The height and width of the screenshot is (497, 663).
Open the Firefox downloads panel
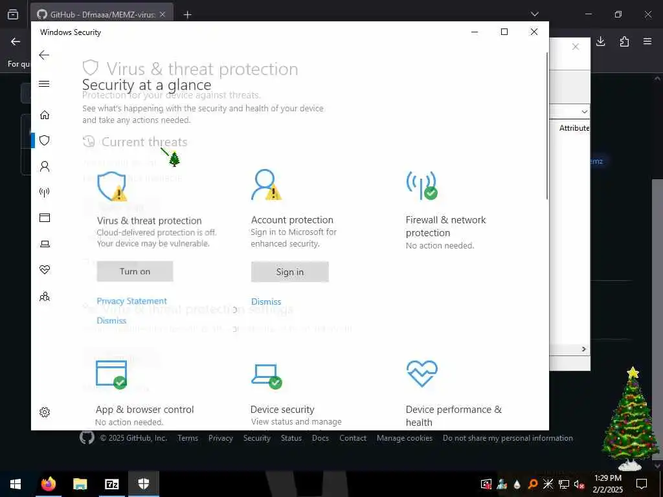(601, 41)
